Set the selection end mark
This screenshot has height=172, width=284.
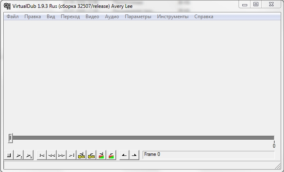(134, 155)
